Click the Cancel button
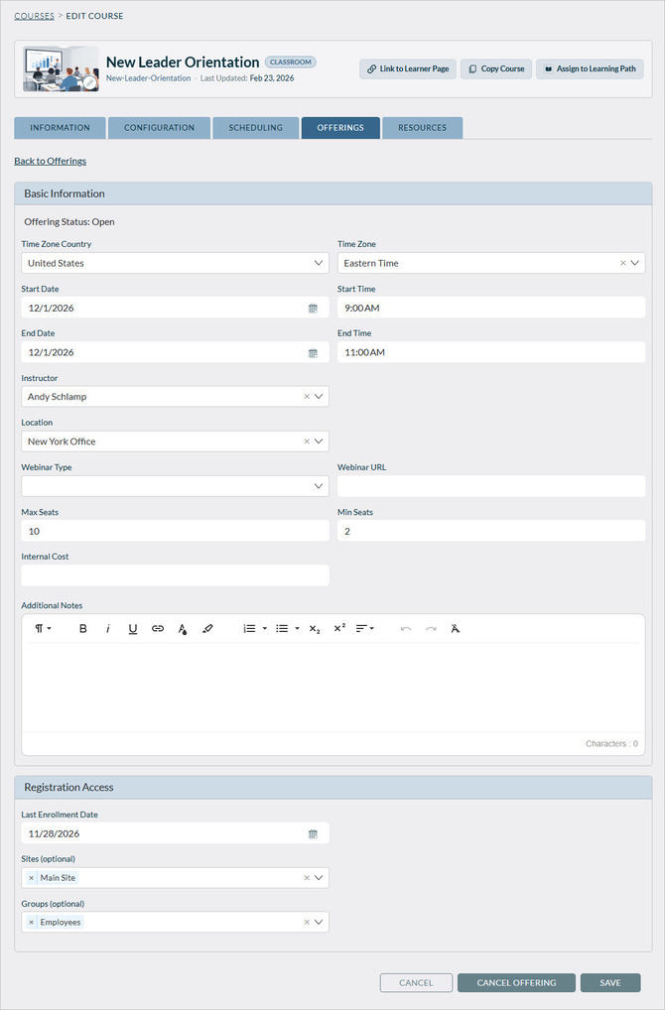The height and width of the screenshot is (1010, 665). pyautogui.click(x=416, y=983)
